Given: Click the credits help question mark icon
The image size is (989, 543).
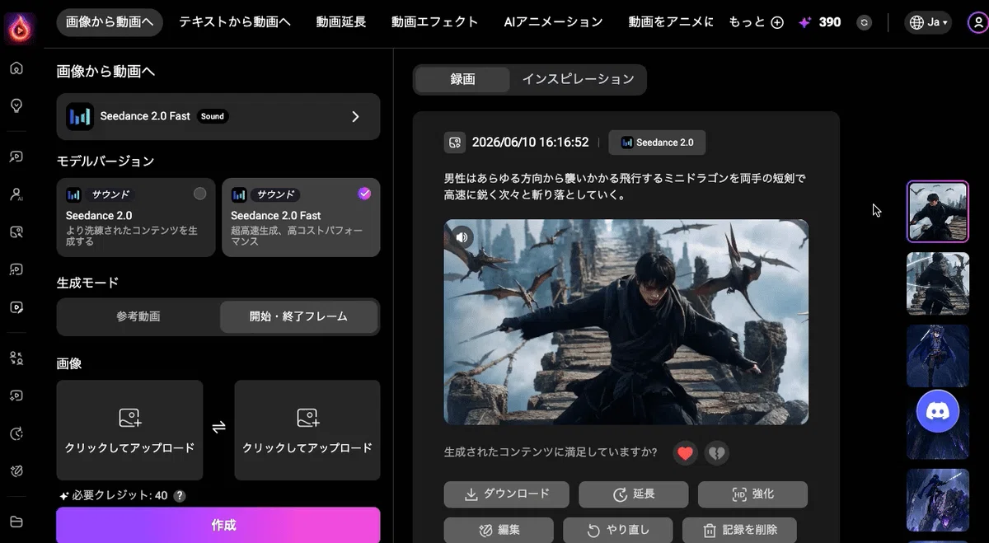Looking at the screenshot, I should [x=179, y=496].
